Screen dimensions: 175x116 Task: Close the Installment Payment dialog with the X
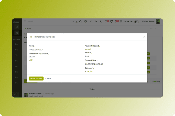[144, 37]
